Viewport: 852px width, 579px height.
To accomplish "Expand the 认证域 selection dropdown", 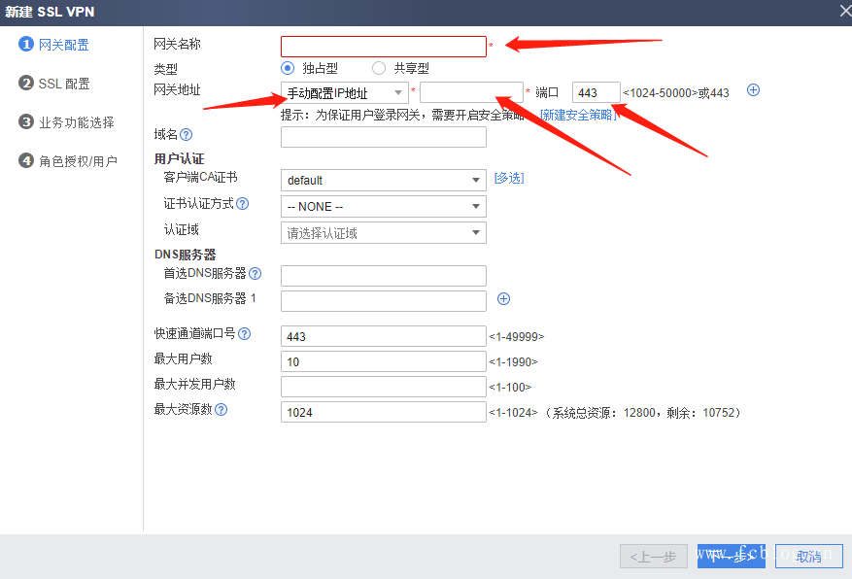I will click(x=383, y=233).
